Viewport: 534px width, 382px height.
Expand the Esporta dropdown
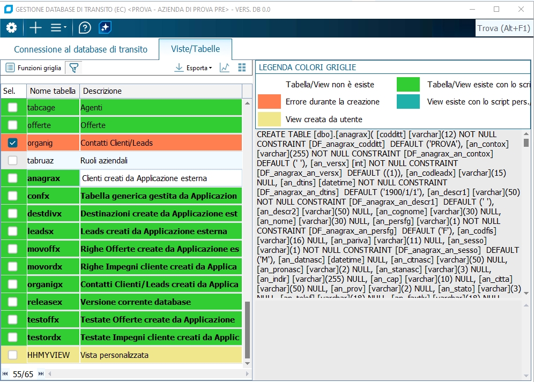coord(194,68)
